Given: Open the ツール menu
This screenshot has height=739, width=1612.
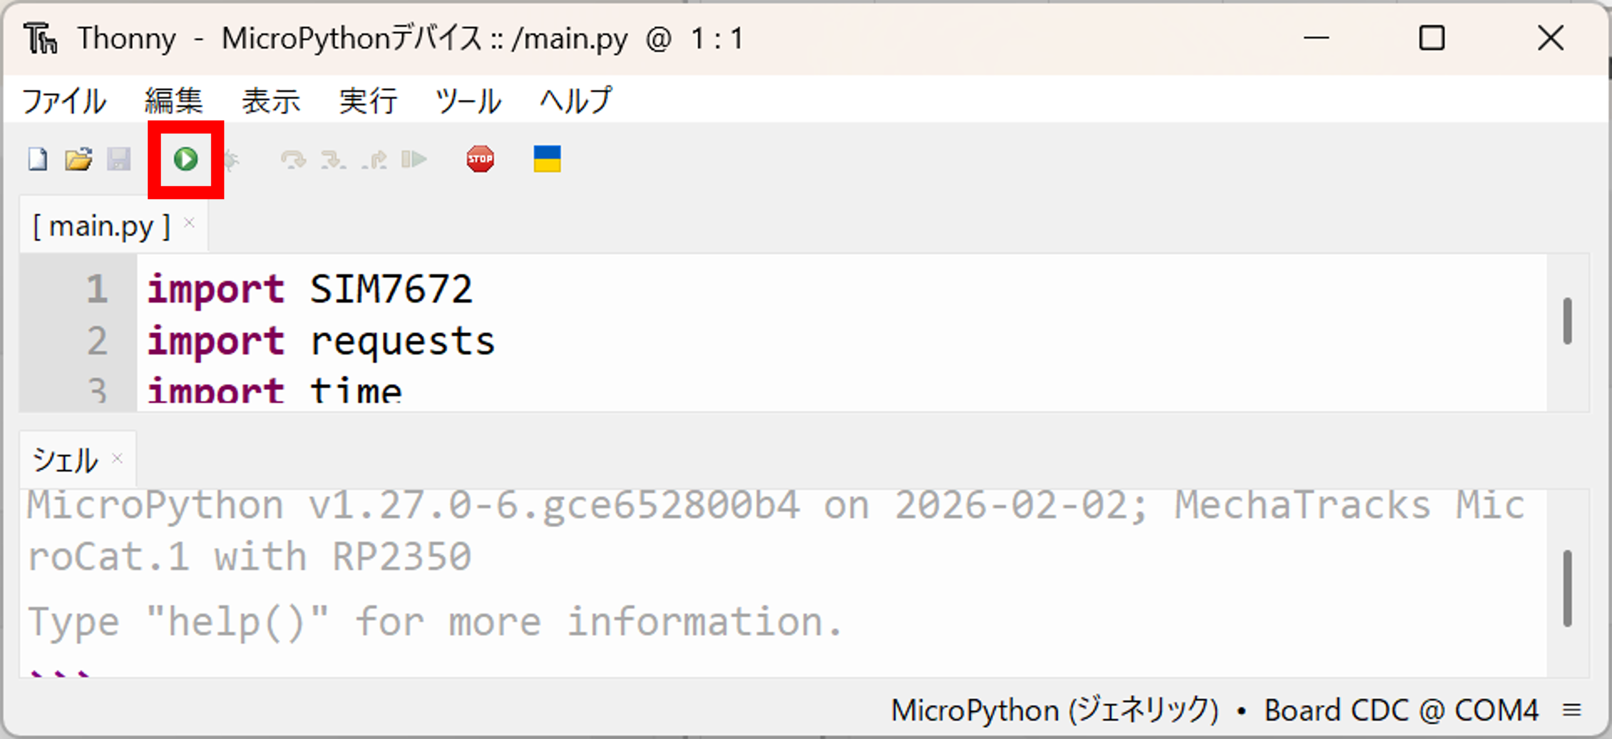Looking at the screenshot, I should 468,101.
